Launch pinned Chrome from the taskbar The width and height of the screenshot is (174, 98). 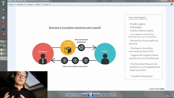tap(3, 10)
